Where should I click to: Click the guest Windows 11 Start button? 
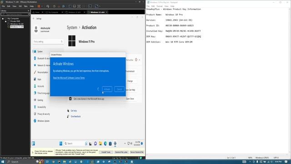tap(60, 143)
